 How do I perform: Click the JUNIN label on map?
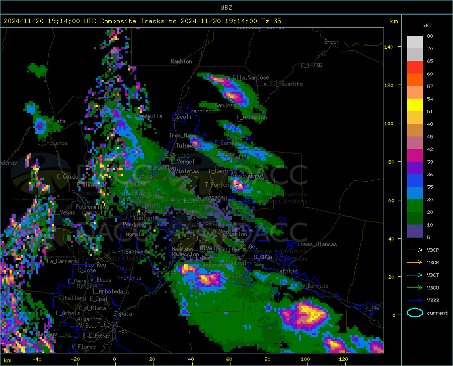203,239
